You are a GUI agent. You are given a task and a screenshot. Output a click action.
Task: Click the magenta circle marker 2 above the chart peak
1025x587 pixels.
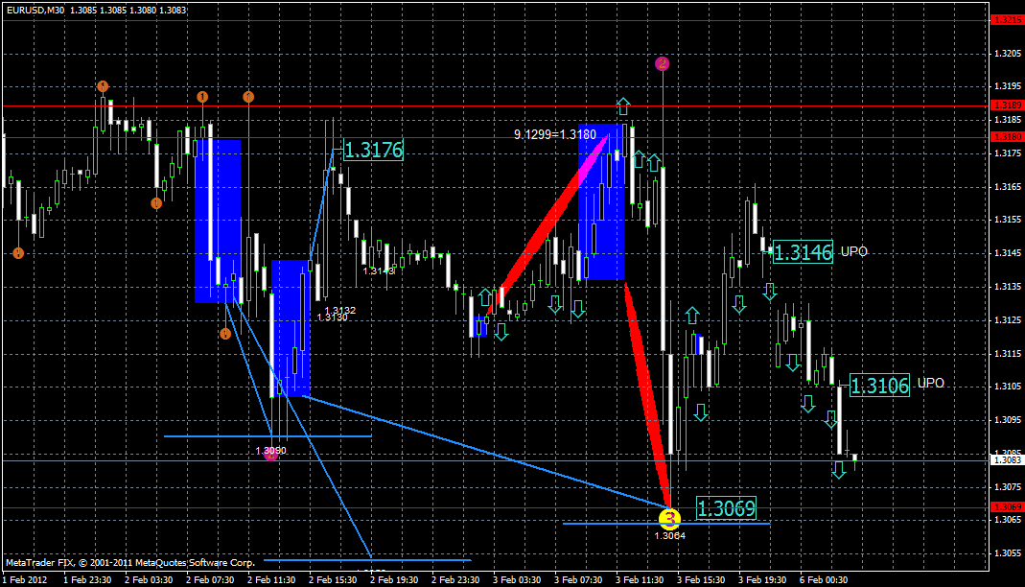[662, 63]
